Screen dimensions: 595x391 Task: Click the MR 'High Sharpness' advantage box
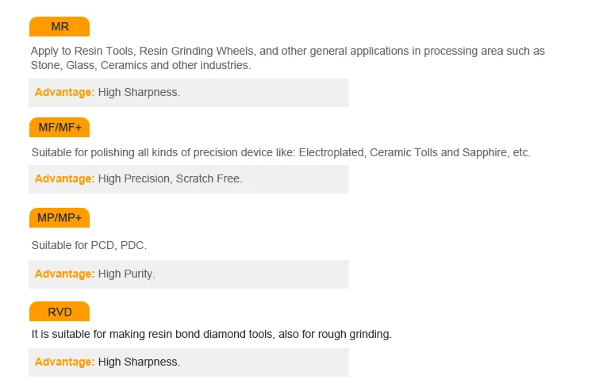tap(189, 93)
